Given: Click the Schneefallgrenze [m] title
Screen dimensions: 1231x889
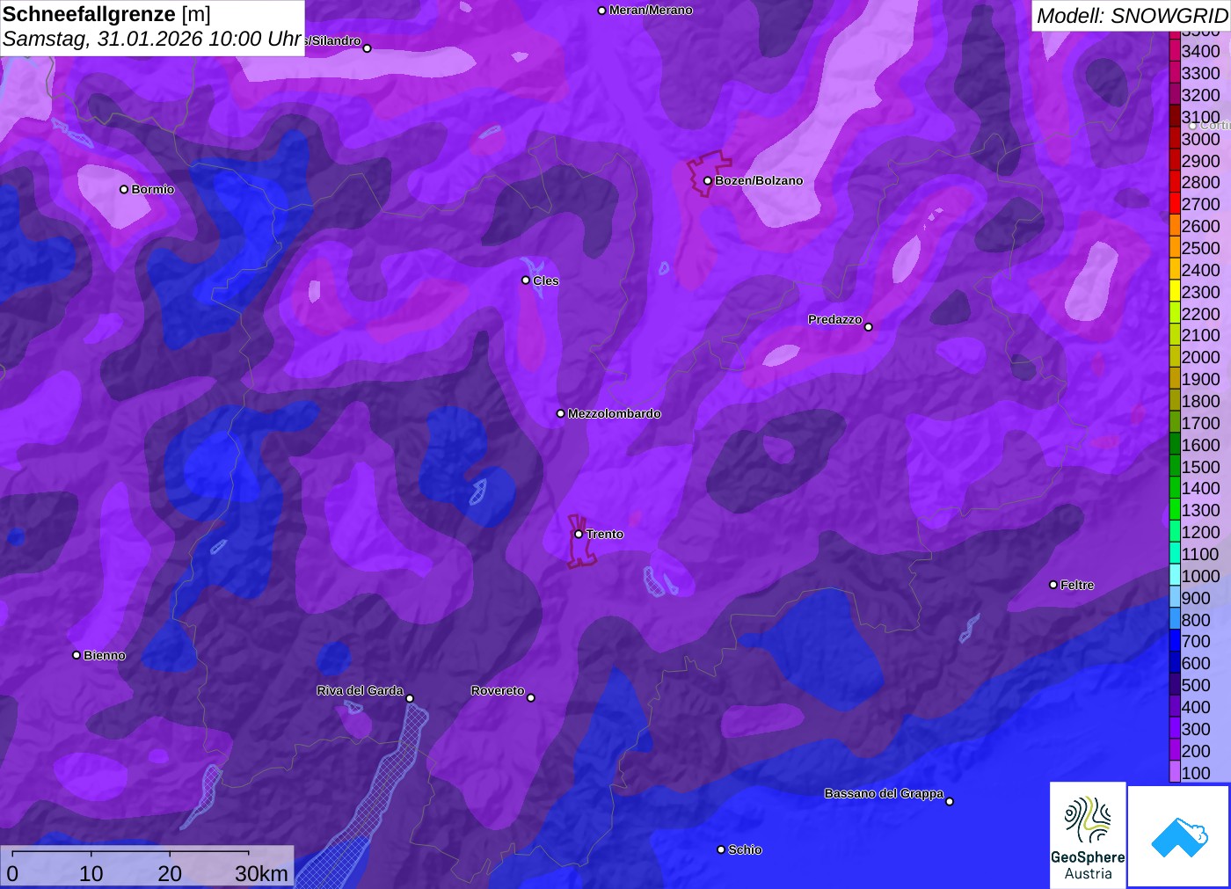Looking at the screenshot, I should pyautogui.click(x=106, y=14).
